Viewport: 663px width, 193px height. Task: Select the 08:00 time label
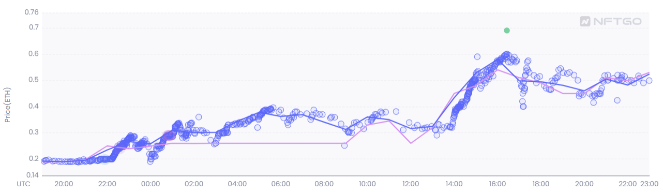click(324, 184)
